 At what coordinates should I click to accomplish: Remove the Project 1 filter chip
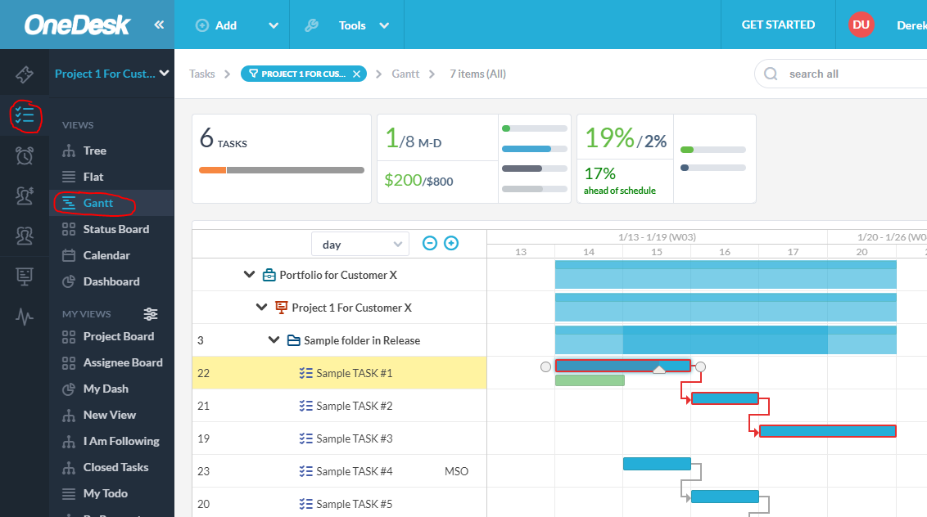click(356, 74)
